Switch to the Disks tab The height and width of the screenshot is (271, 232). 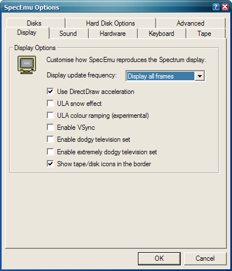click(35, 23)
